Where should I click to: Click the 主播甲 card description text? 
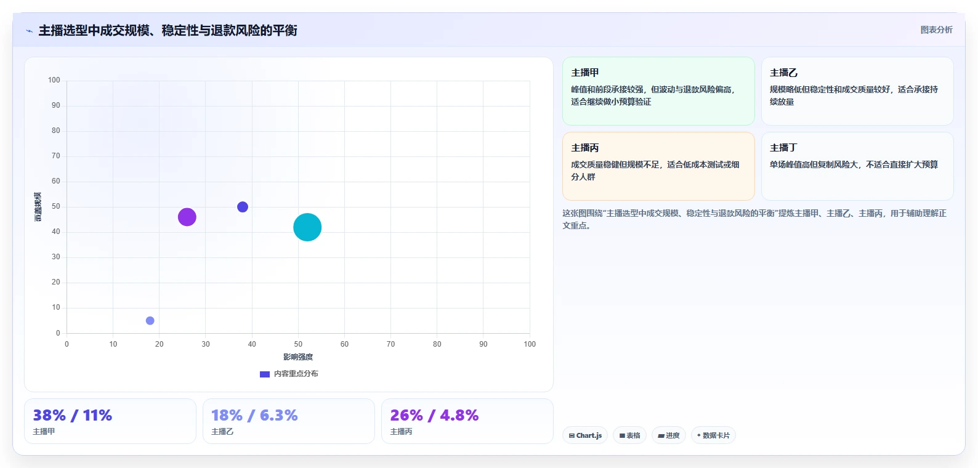tap(653, 95)
